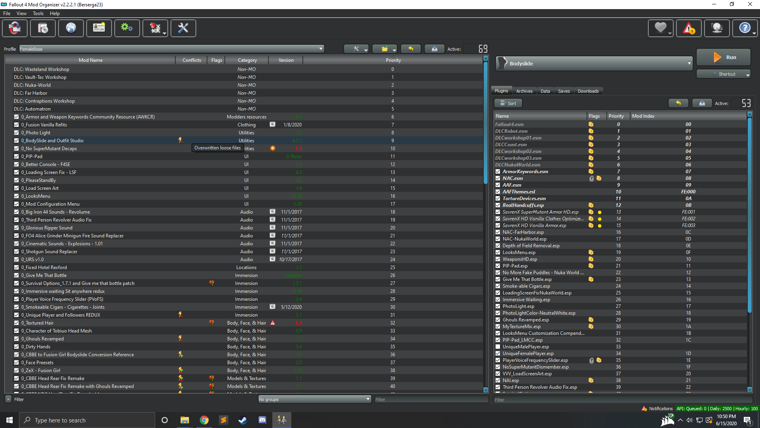Viewport: 760px width, 428px height.
Task: Open the mod list wrench-options button
Action: [x=356, y=49]
